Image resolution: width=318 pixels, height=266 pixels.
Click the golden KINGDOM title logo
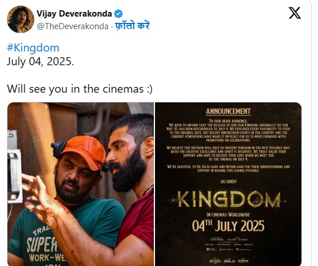pos(229,200)
